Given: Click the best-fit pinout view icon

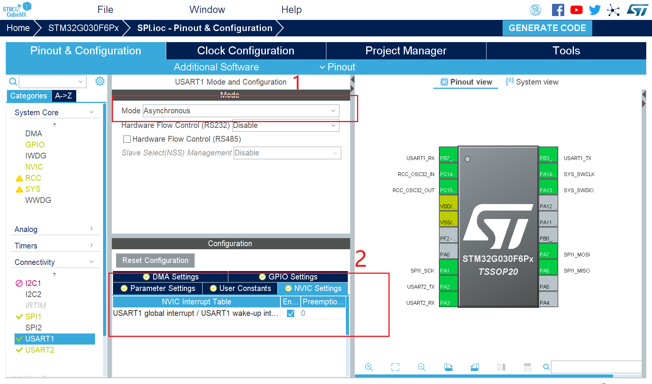Looking at the screenshot, I should [x=395, y=367].
